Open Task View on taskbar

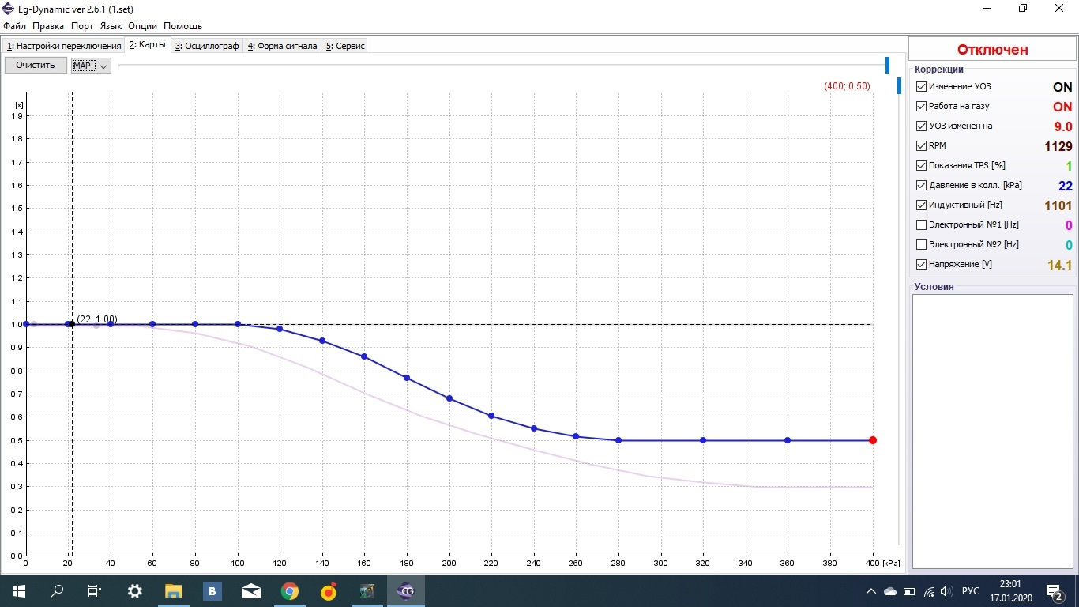click(x=95, y=590)
